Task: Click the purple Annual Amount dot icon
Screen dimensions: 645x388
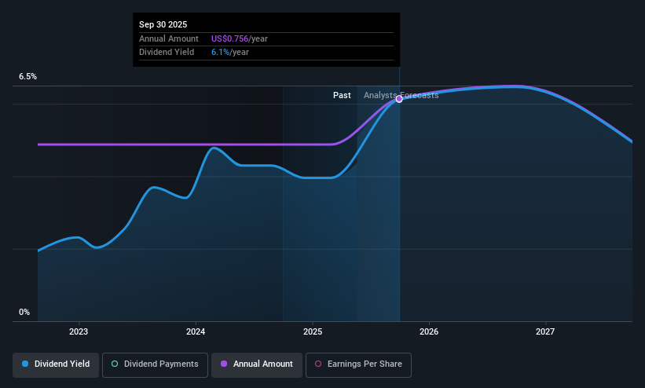Action: click(224, 364)
